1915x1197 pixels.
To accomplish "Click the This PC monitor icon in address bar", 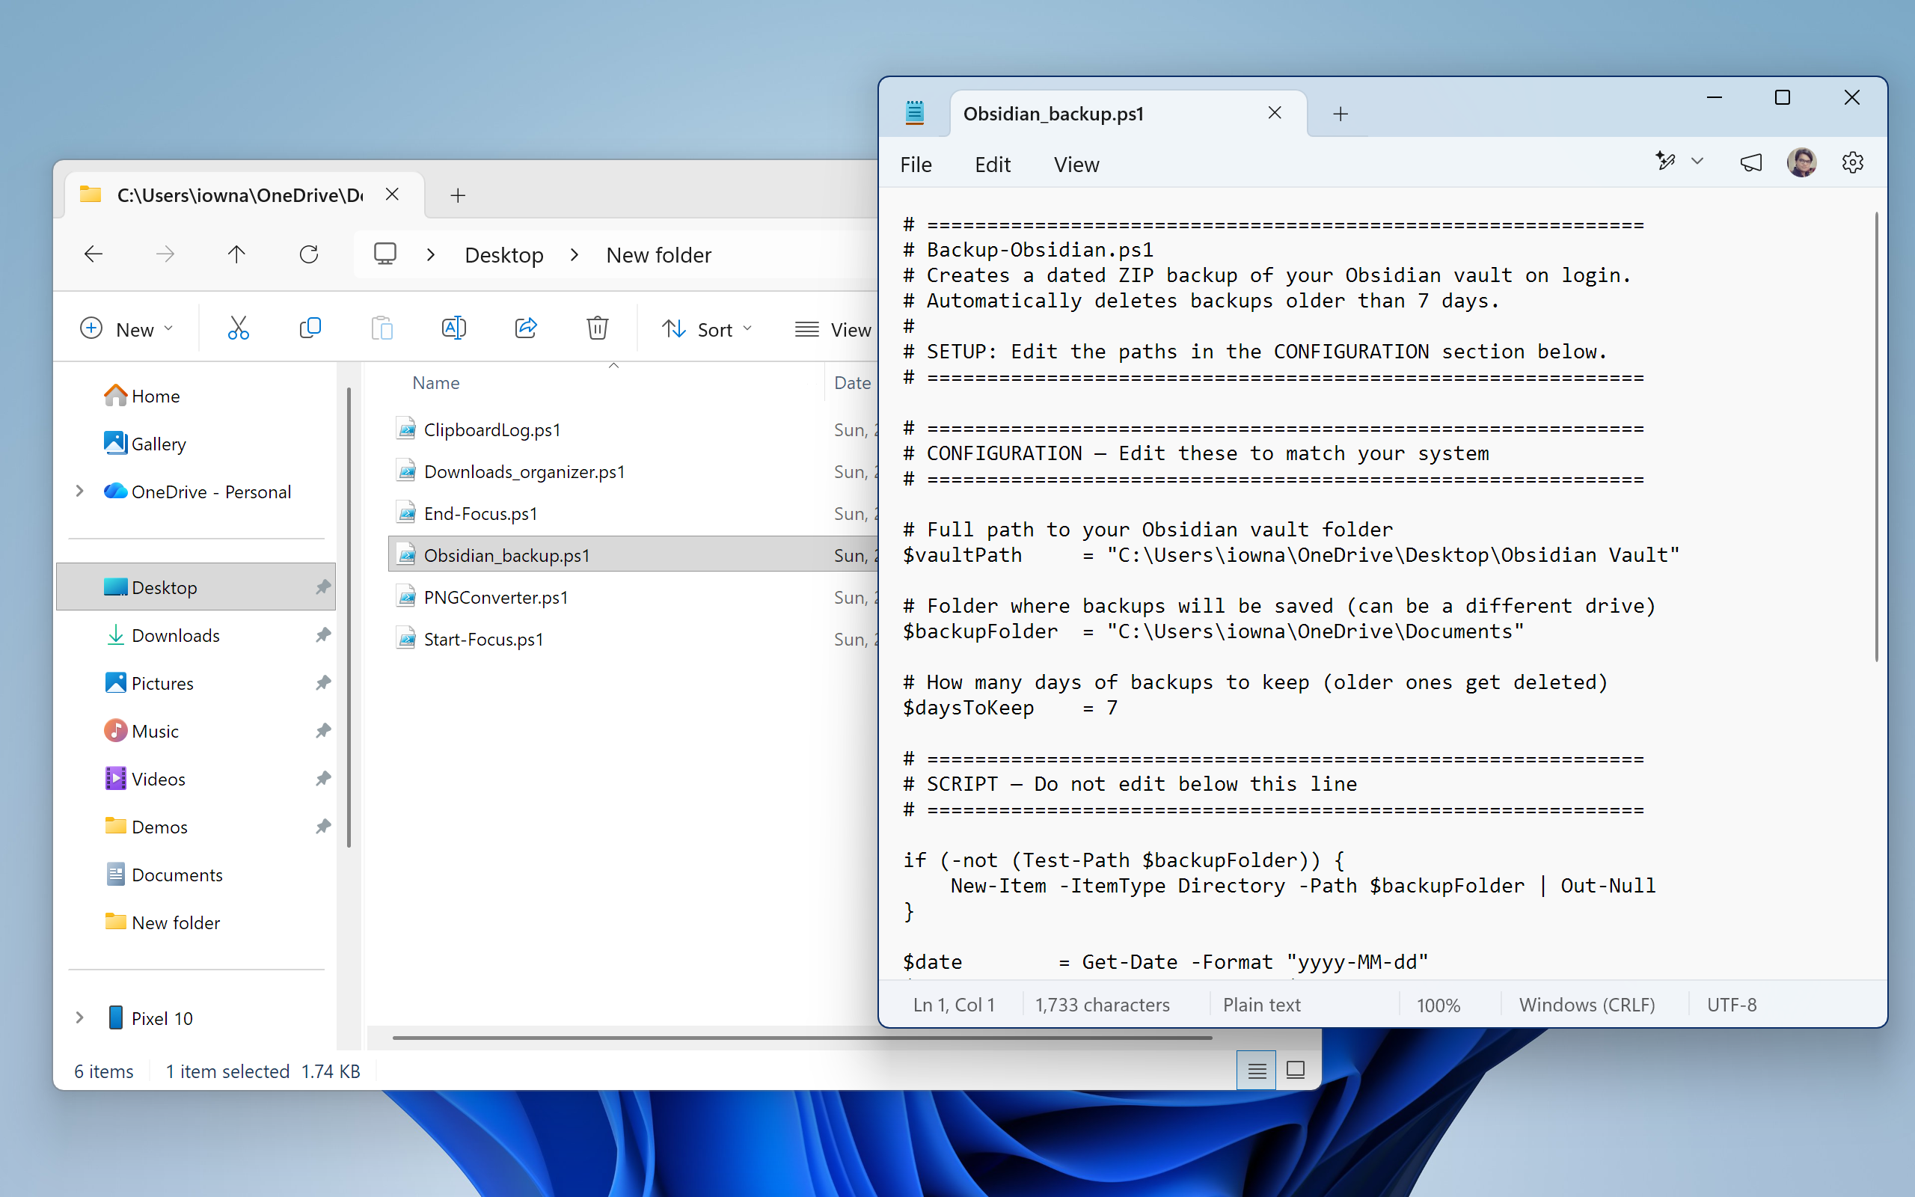I will (x=385, y=254).
